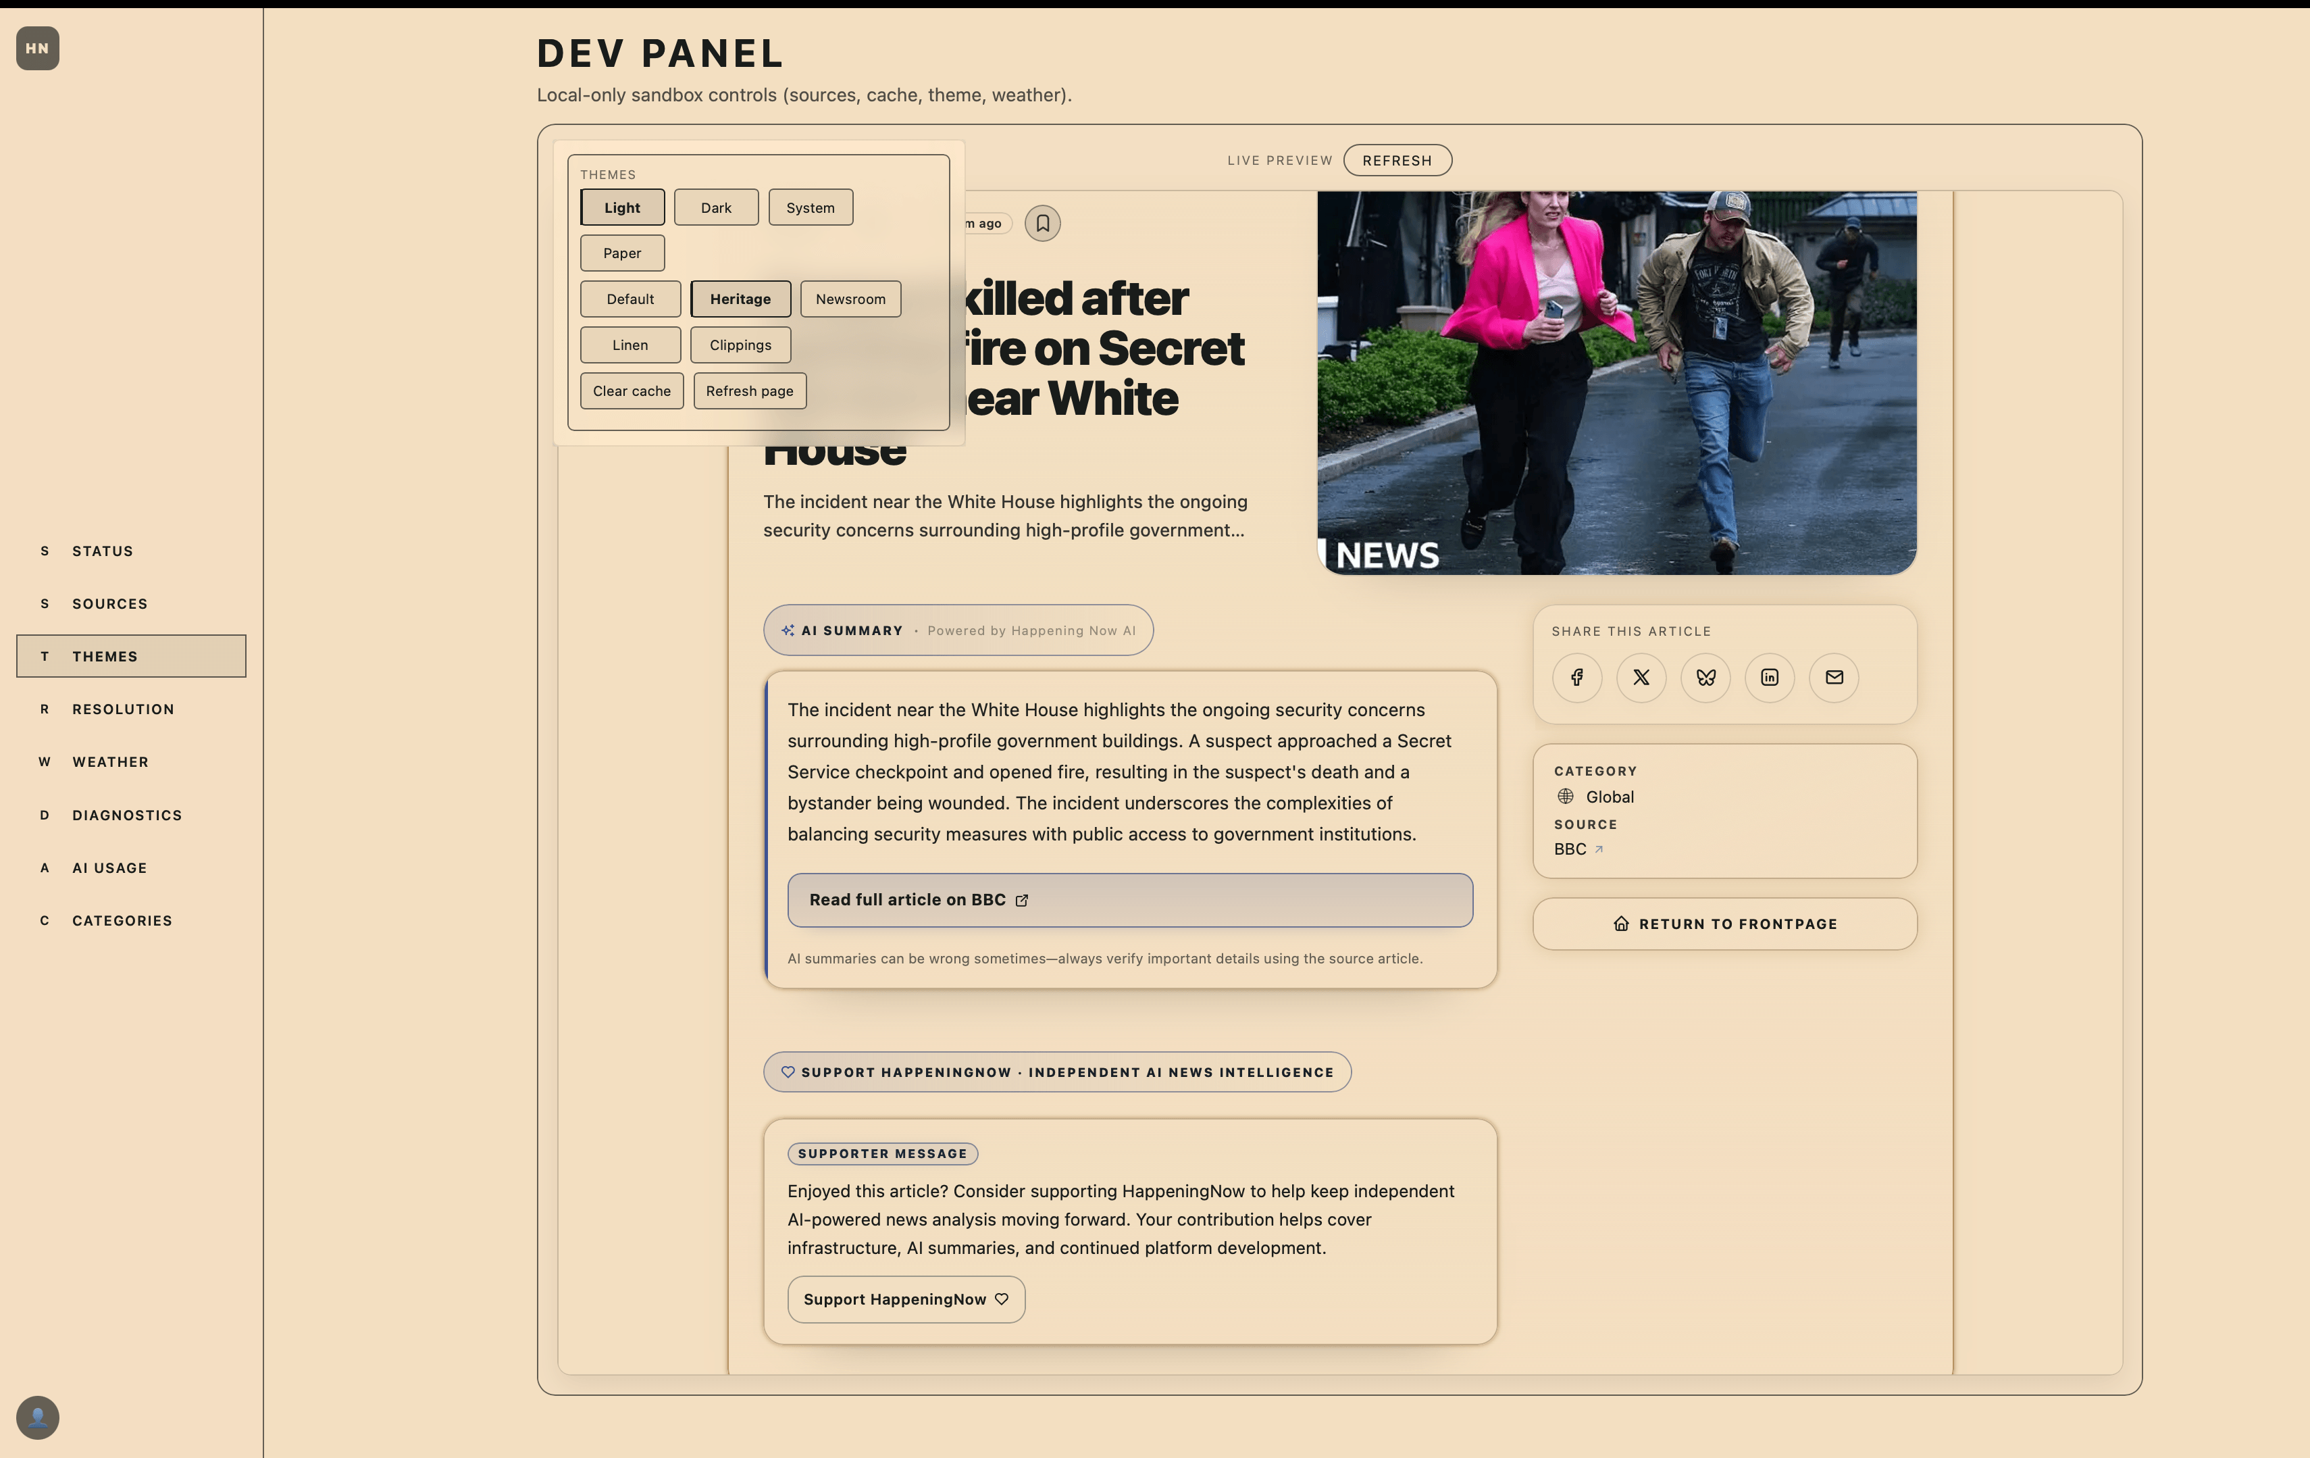Share the article on X
The image size is (2310, 1458).
point(1641,678)
